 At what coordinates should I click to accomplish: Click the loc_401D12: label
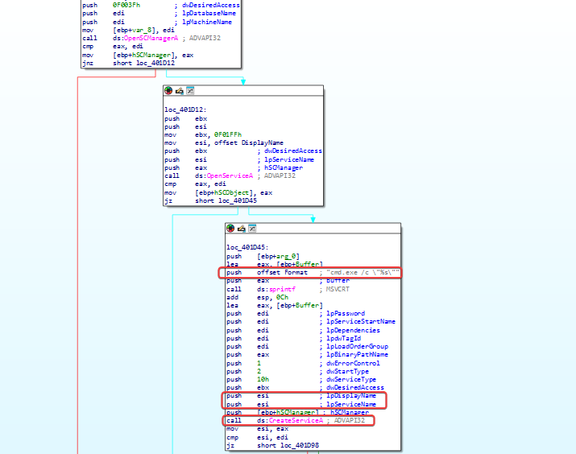click(185, 109)
